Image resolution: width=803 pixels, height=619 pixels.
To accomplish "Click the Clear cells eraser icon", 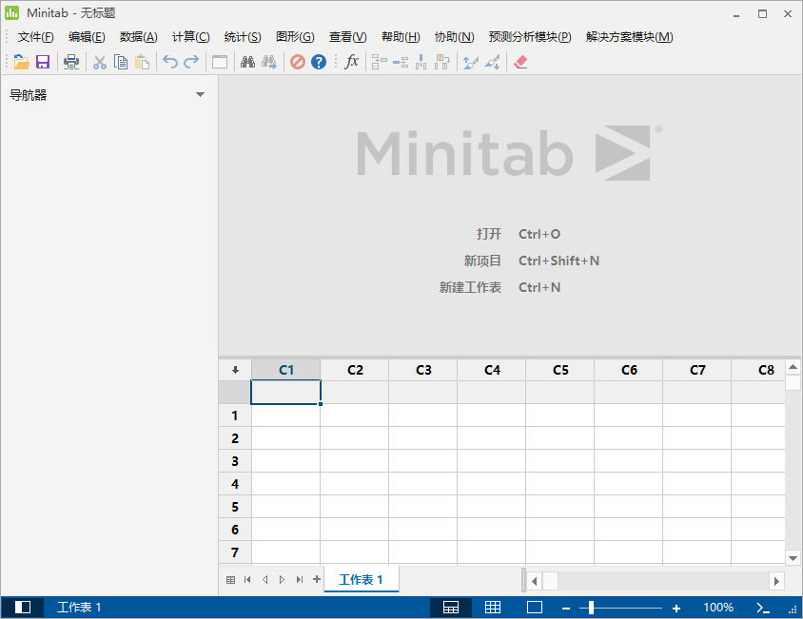I will [520, 62].
